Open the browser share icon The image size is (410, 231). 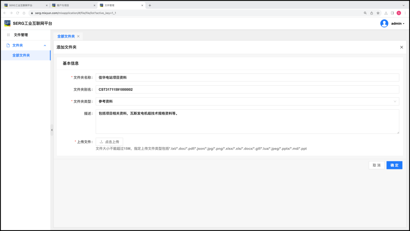371,13
